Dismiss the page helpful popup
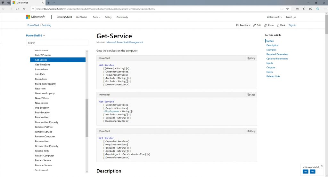The height and width of the screenshot is (177, 328). coord(322,166)
